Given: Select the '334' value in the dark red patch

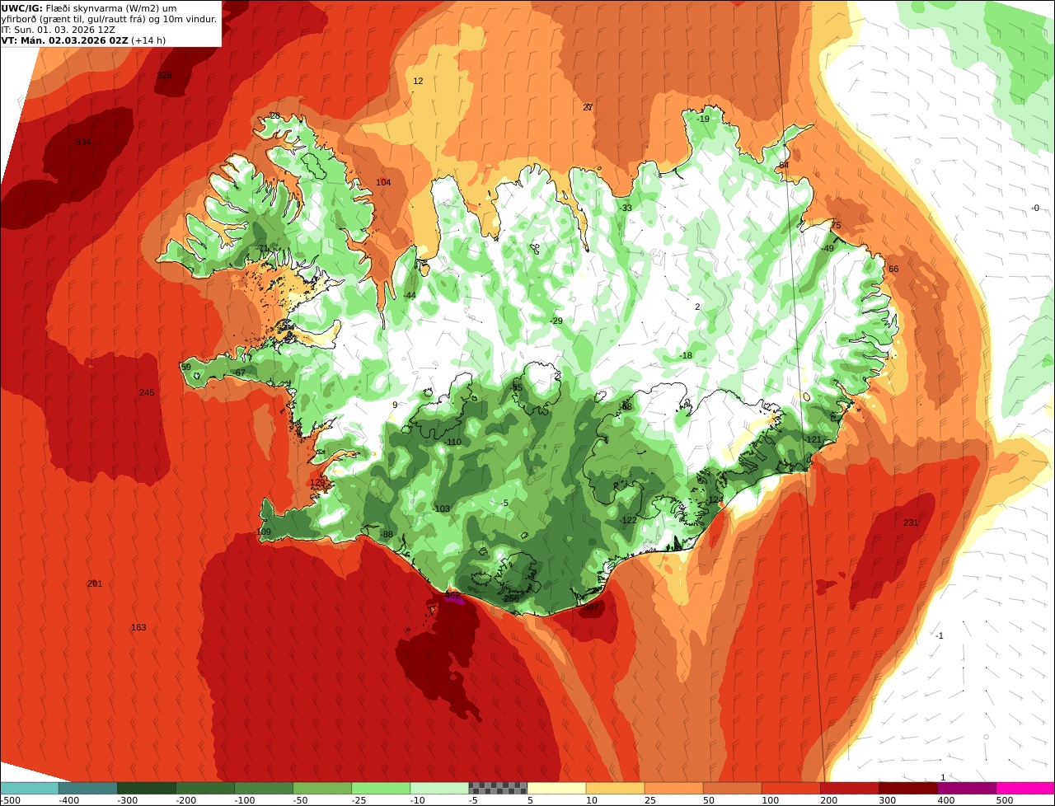Looking at the screenshot, I should coord(83,143).
